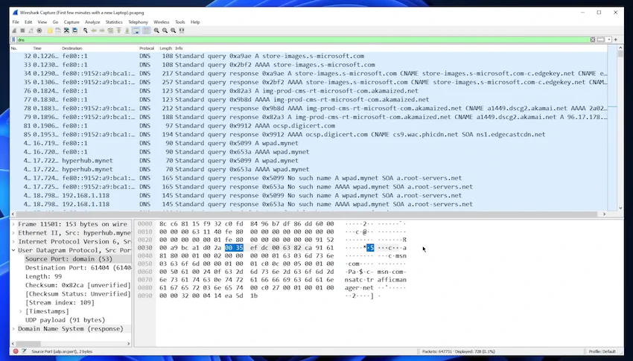Image resolution: width=633 pixels, height=361 pixels.
Task: Click the packet details horizontal scrollbar
Action: point(71,344)
